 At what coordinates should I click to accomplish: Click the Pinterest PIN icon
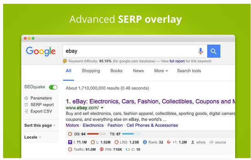[x=102, y=150]
